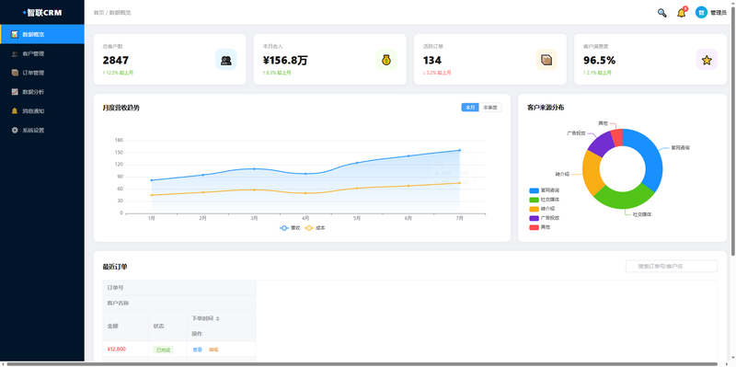Click the 4月 cost data point
Viewport: 736px width, 367px height.
(305, 193)
